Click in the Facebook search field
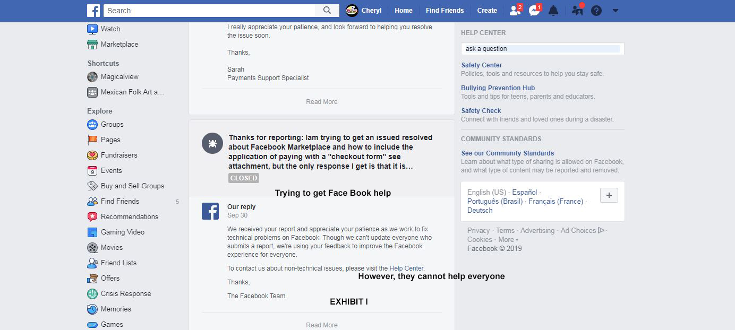This screenshot has width=735, height=330. pos(210,11)
